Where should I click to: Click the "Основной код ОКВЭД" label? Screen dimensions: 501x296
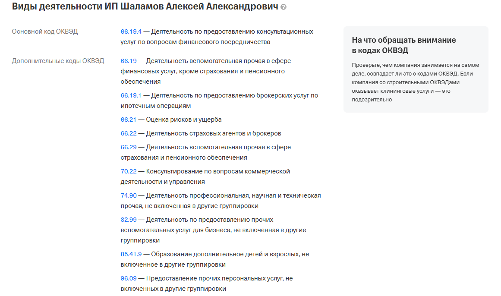[x=45, y=31]
